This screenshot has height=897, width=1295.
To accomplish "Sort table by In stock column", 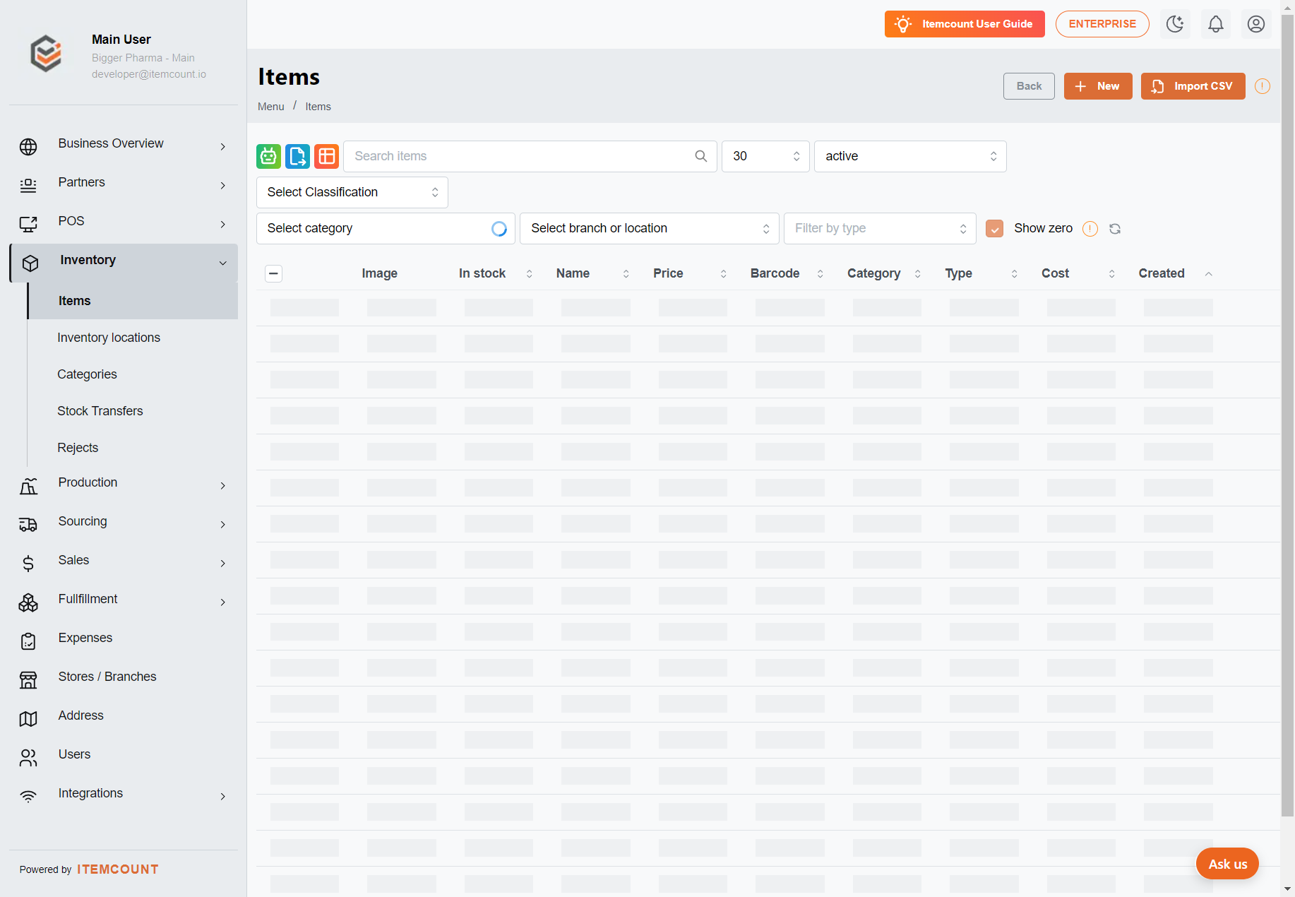I will (496, 273).
